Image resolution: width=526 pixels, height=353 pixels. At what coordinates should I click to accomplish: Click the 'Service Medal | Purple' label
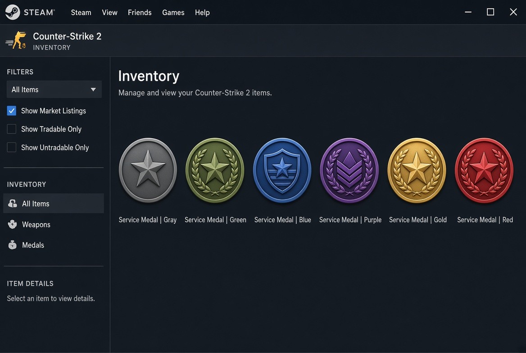coord(350,220)
